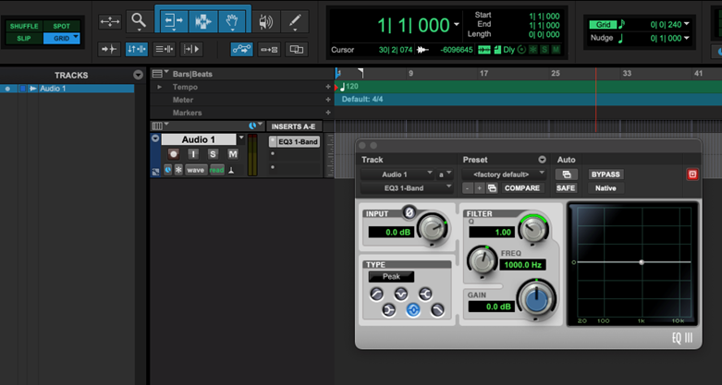The height and width of the screenshot is (385, 722).
Task: Open Audio 1 track name dropdown arrow
Action: click(241, 138)
